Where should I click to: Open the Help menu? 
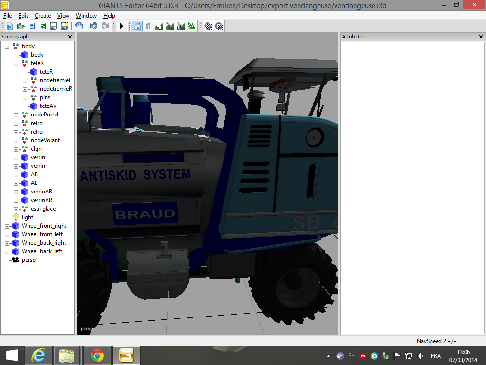point(109,16)
